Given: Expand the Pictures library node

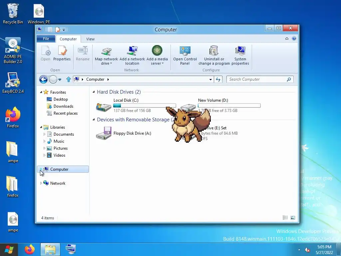Looking at the screenshot, I should tap(44, 148).
